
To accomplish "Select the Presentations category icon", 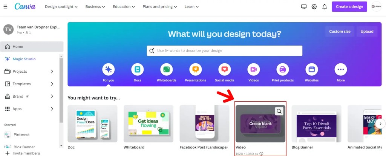I will click(196, 69).
